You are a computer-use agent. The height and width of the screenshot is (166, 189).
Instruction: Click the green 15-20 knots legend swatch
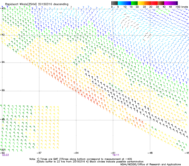(134, 3)
